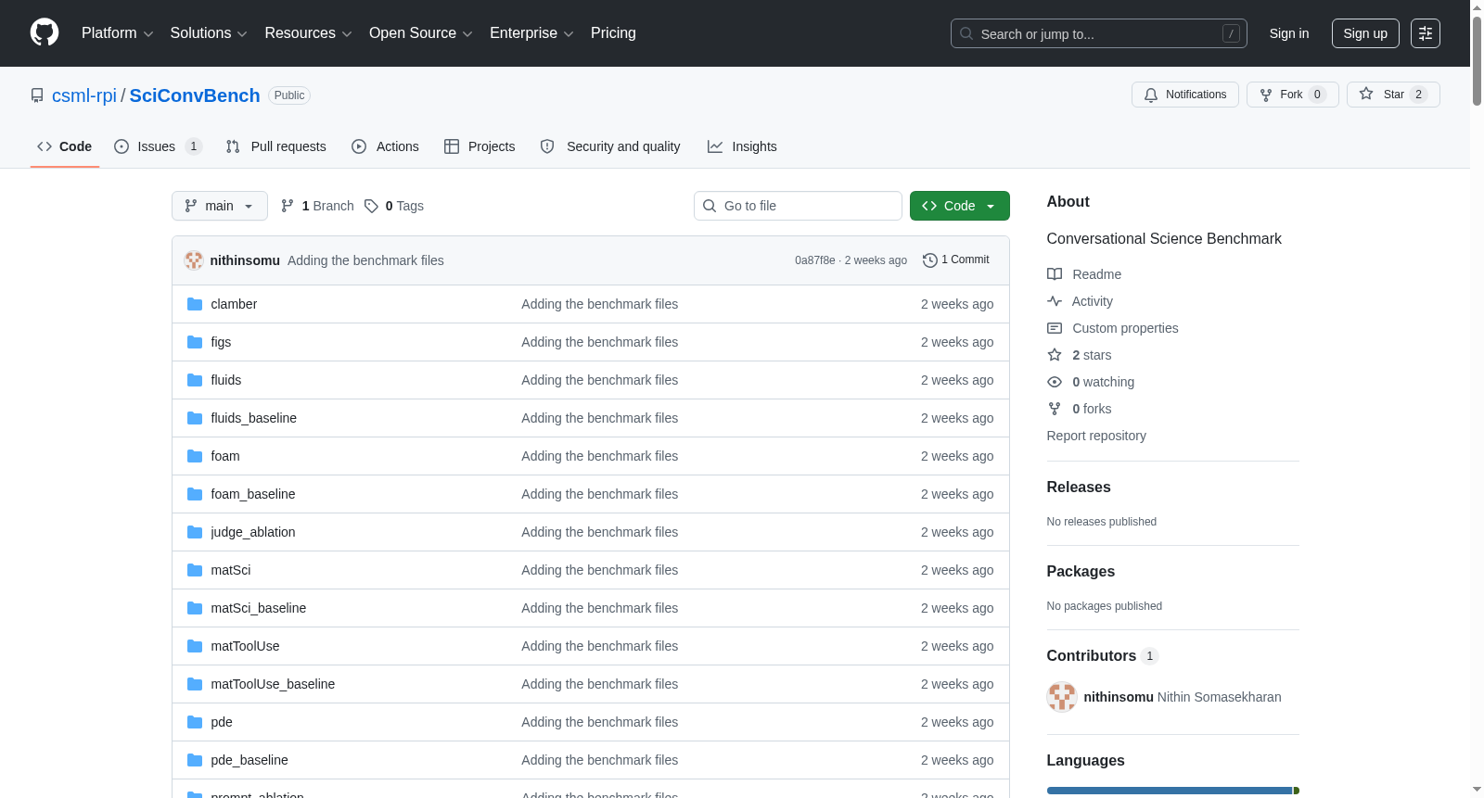Switch to the Projects tab
This screenshot has width=1484, height=798.
(480, 146)
